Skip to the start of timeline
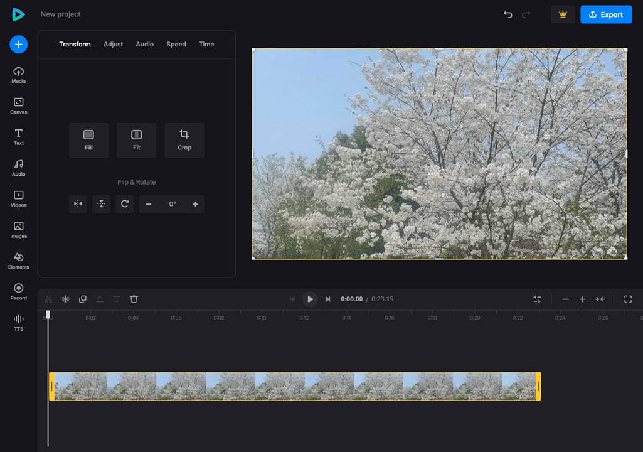 click(292, 299)
